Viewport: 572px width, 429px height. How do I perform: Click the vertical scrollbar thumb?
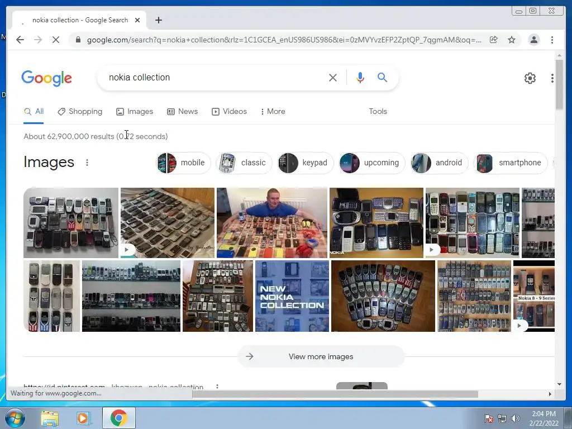tap(559, 84)
